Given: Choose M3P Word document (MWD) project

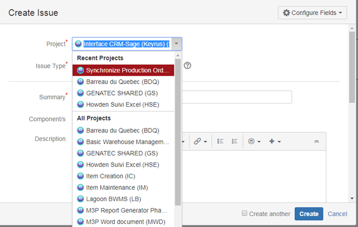Looking at the screenshot, I should click(123, 222).
